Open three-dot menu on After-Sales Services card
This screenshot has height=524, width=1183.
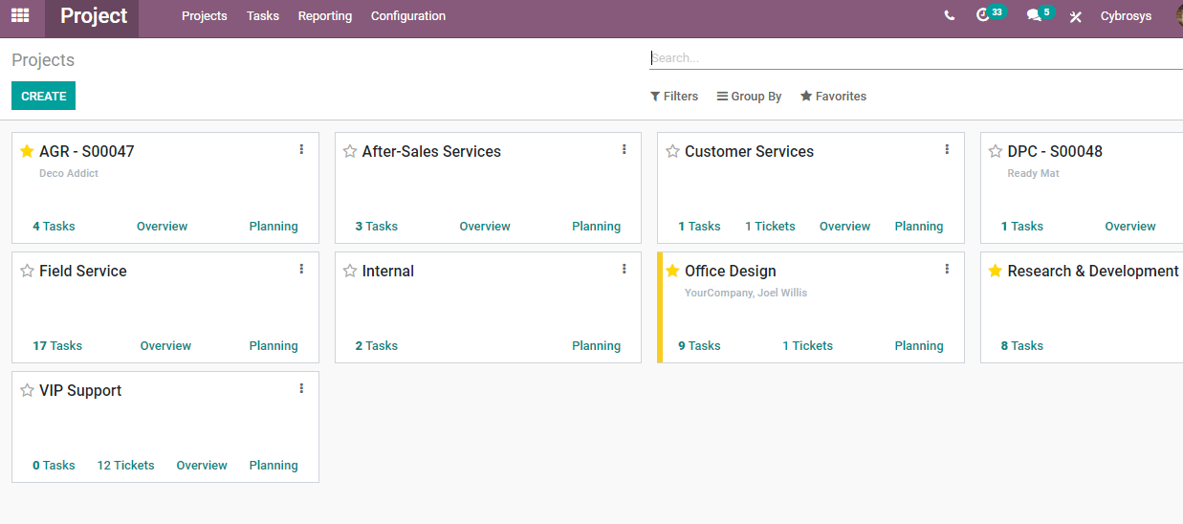coord(624,149)
